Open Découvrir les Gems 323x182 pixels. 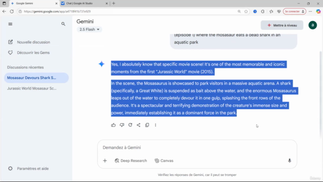pos(29,53)
